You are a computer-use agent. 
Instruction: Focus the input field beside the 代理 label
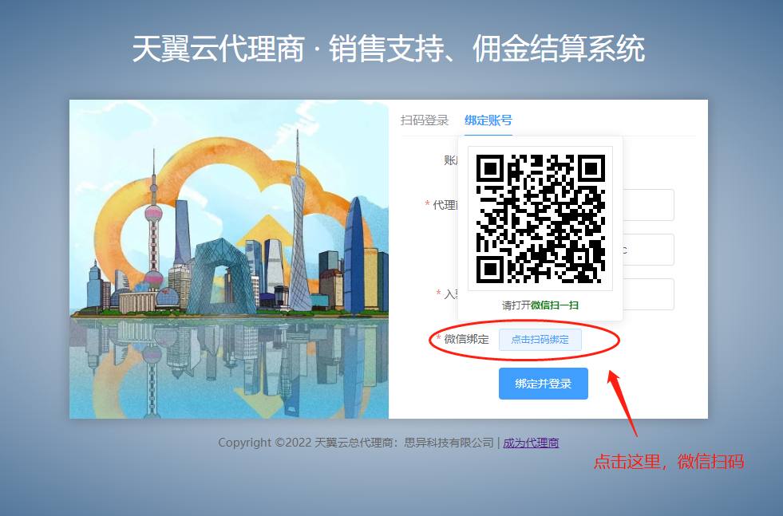pos(648,205)
